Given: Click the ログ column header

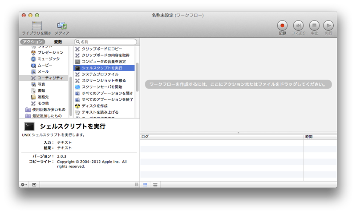Looking at the screenshot, I should [x=222, y=137].
